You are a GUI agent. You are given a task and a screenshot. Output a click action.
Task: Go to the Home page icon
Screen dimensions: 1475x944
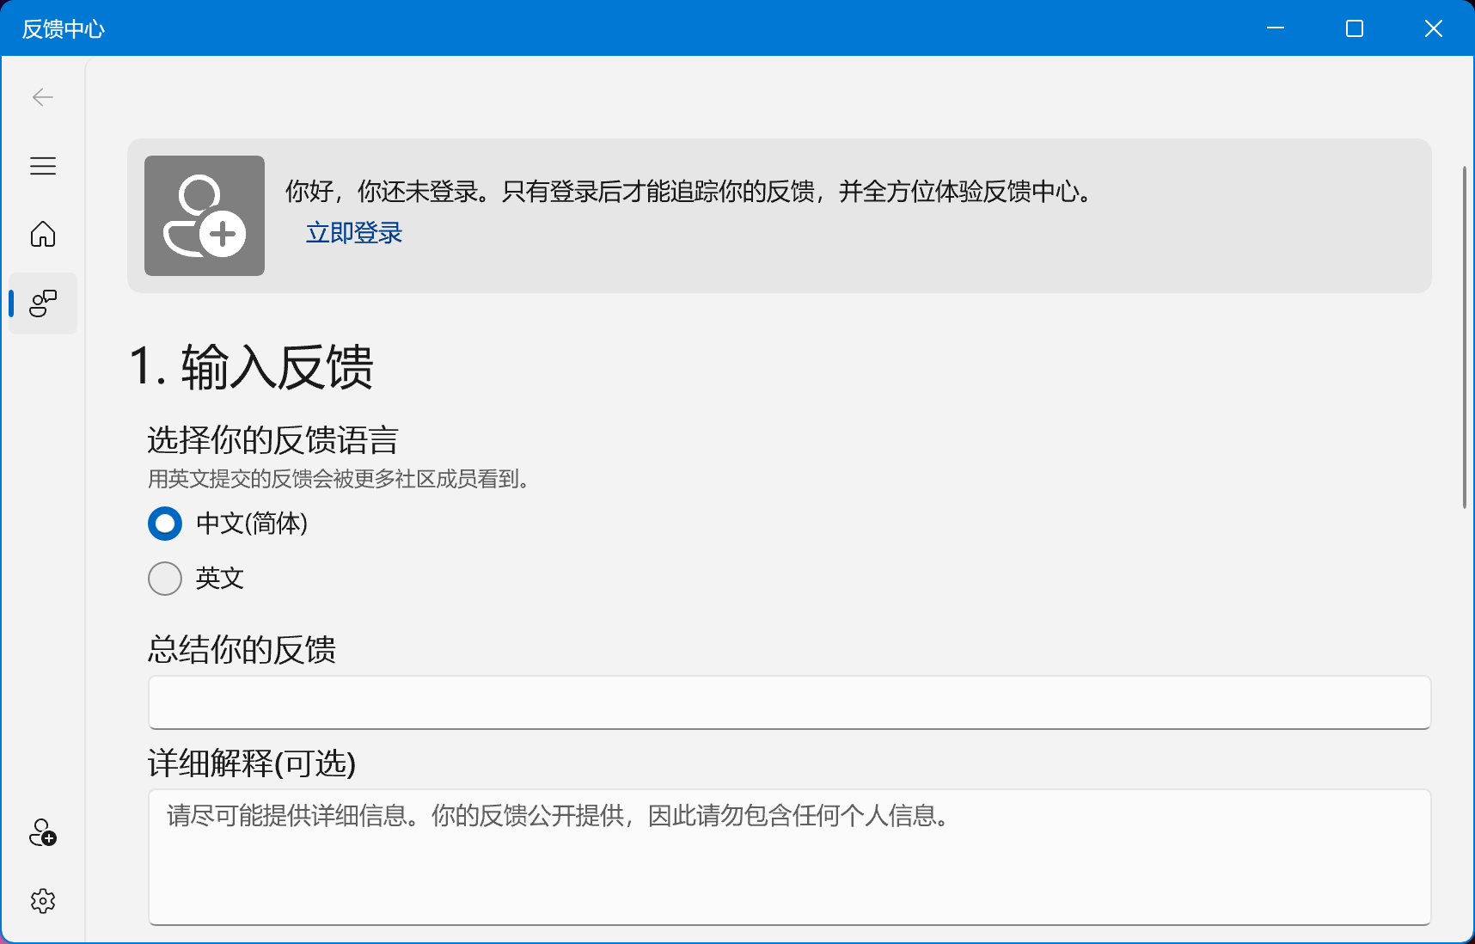click(x=43, y=234)
